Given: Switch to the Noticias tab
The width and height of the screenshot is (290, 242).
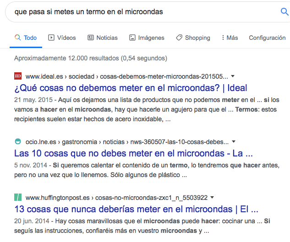Looking at the screenshot, I should coord(102,38).
